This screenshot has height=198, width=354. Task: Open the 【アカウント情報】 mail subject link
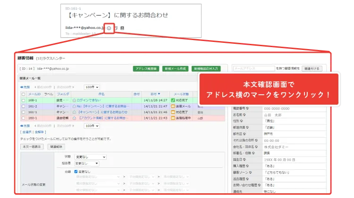pos(103,118)
